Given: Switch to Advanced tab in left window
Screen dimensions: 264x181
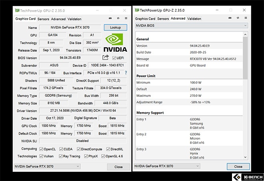Looking at the screenshot, I should 58,19.
